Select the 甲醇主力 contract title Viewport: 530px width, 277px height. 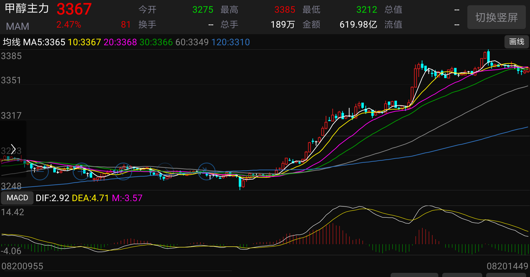pyautogui.click(x=27, y=8)
